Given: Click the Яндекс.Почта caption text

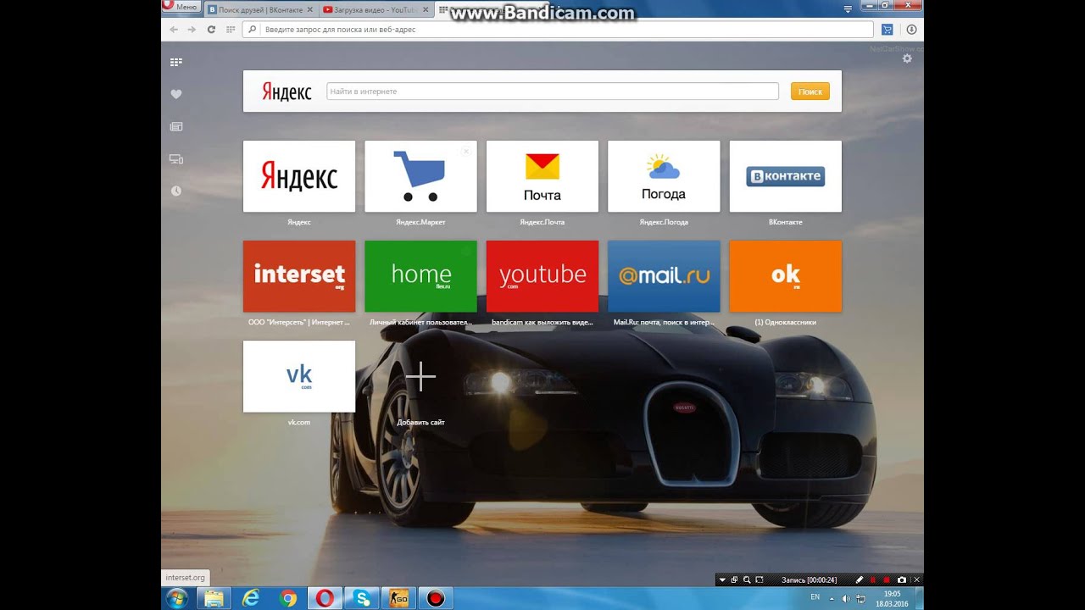Looking at the screenshot, I should tap(542, 222).
